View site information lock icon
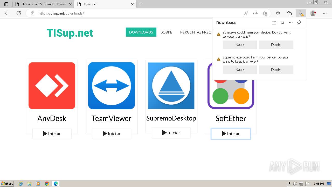The width and height of the screenshot is (332, 187). [33, 13]
